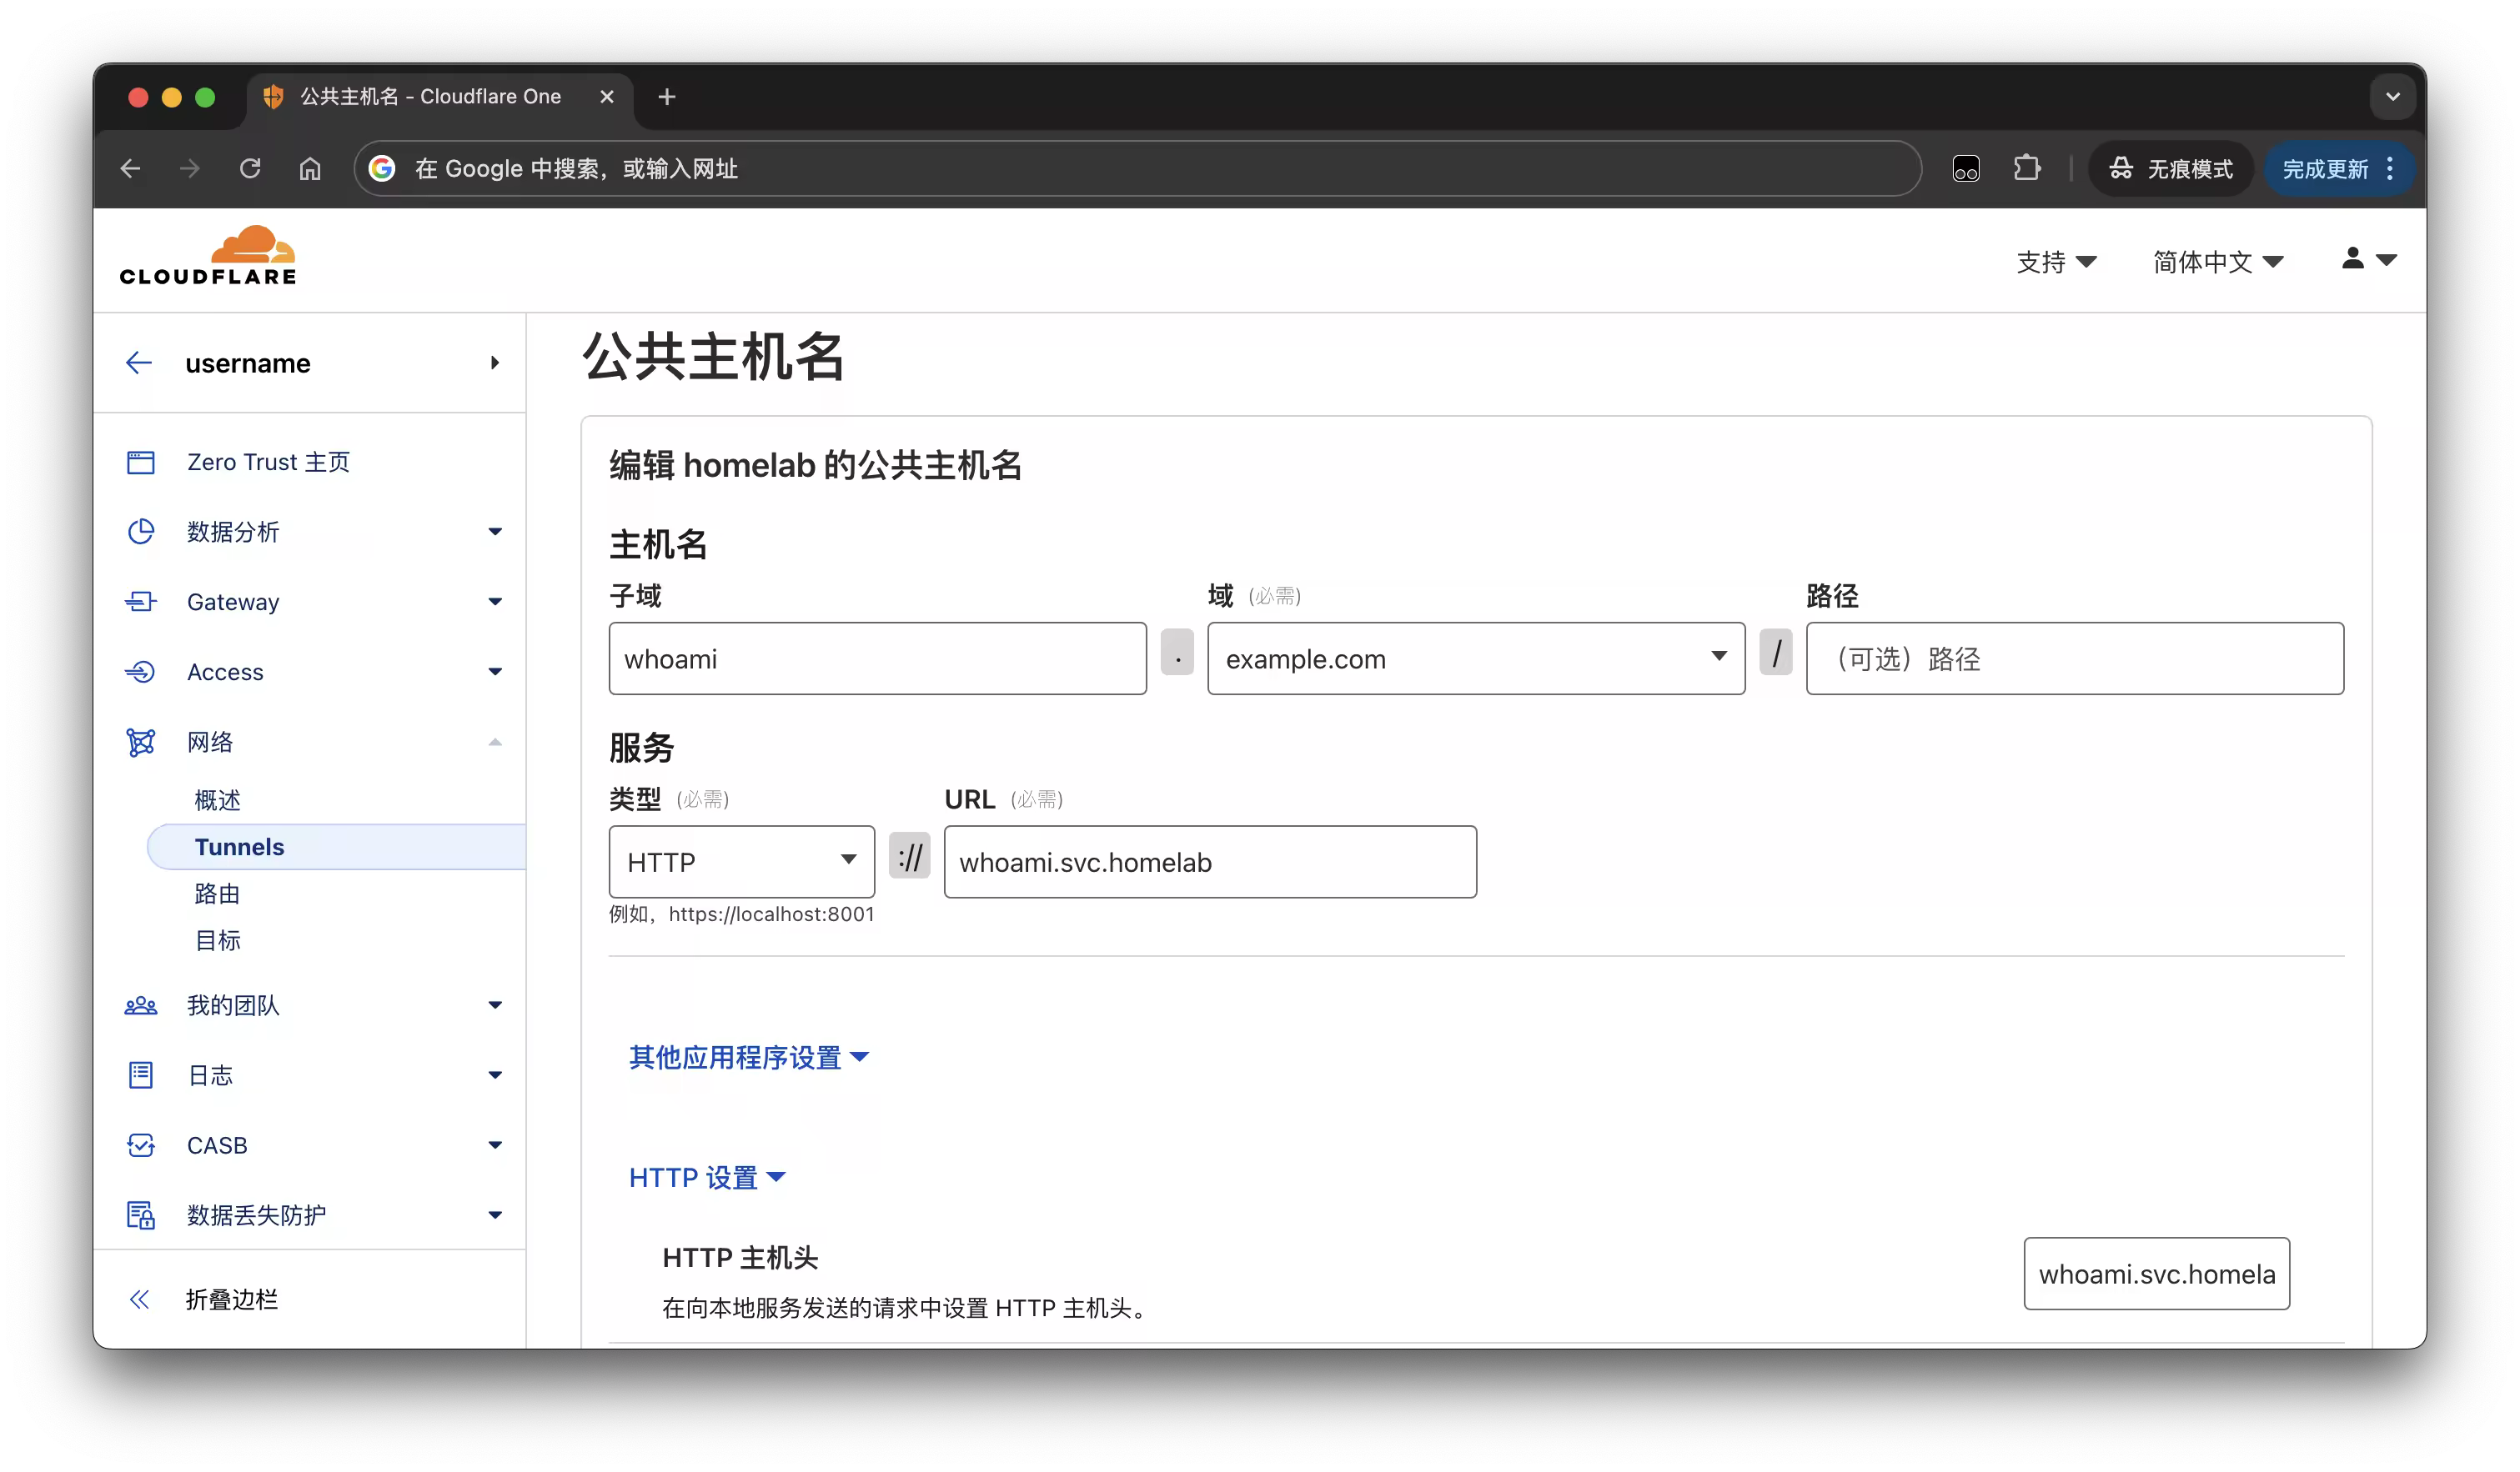The height and width of the screenshot is (1472, 2520).
Task: Click the URL whoami.svc.homelab field
Action: 1210,861
